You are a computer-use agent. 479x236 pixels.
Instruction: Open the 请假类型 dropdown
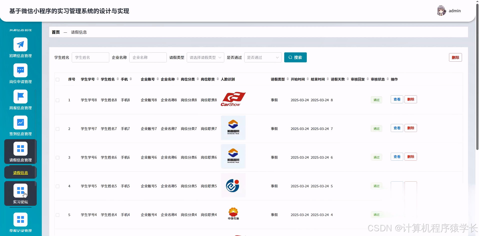[x=205, y=57]
